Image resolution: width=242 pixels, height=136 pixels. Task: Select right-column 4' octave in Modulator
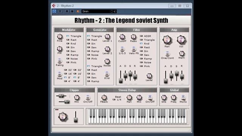77,81
